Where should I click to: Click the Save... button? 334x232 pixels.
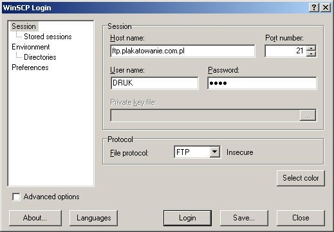coord(244,218)
